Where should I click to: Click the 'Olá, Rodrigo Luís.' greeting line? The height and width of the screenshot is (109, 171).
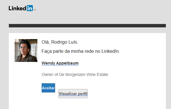pos(60,42)
